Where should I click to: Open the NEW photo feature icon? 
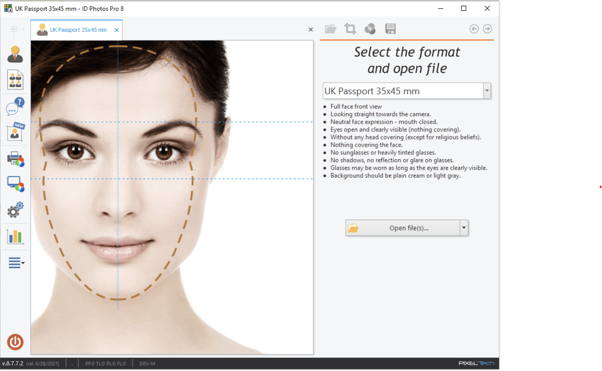click(15, 132)
